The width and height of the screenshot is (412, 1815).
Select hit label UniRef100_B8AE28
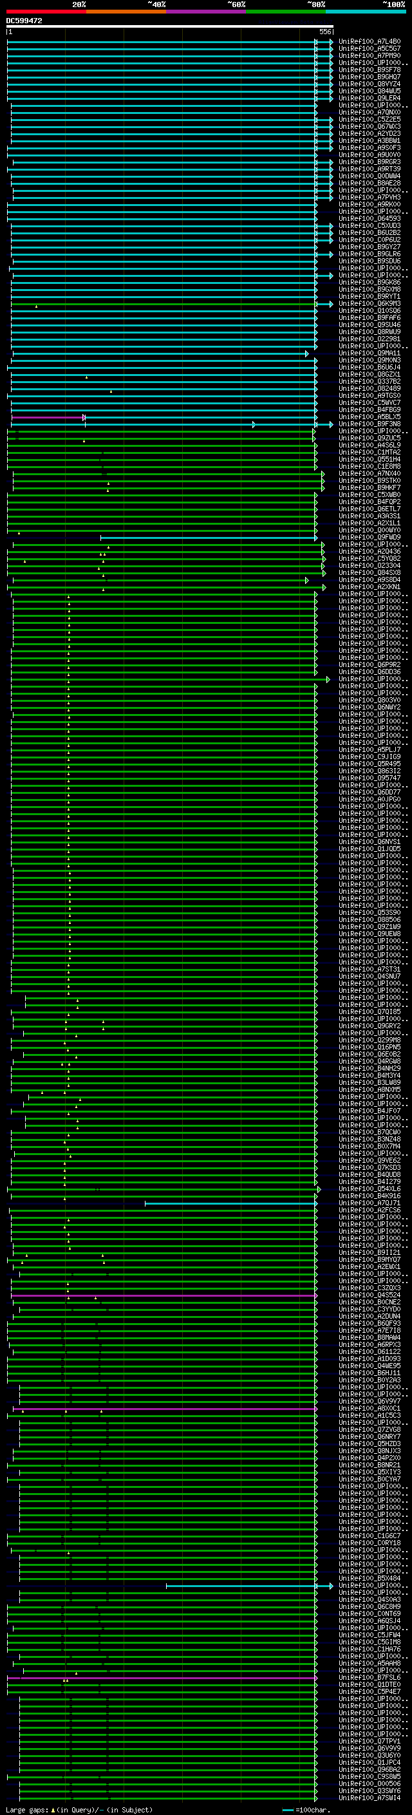370,183
